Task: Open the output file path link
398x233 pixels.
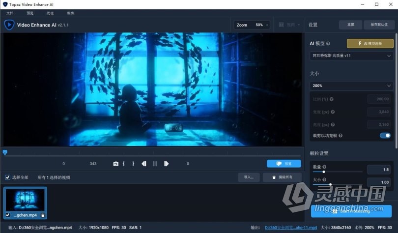Action: tap(291, 228)
